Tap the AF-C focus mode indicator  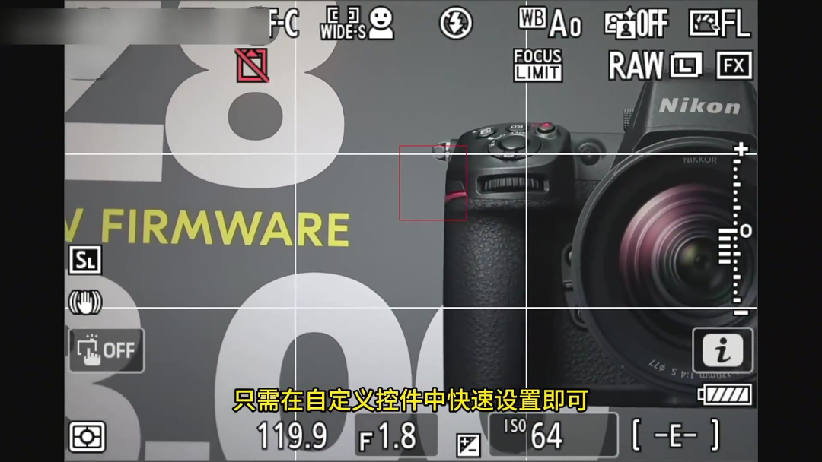coord(284,23)
